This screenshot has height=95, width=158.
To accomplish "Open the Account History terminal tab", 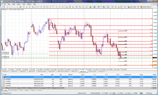I will pos(13,90).
